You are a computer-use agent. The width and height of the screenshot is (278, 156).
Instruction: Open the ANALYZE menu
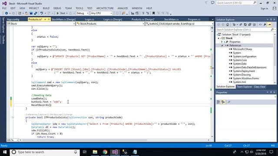click(x=122, y=8)
